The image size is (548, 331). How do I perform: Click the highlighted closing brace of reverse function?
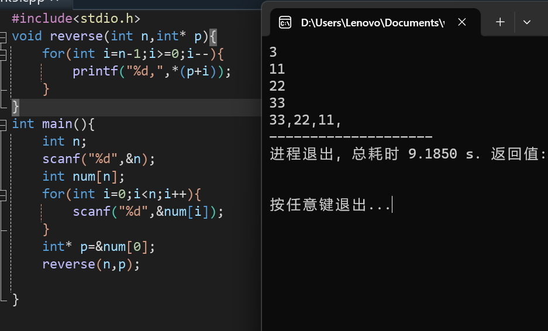tap(15, 107)
